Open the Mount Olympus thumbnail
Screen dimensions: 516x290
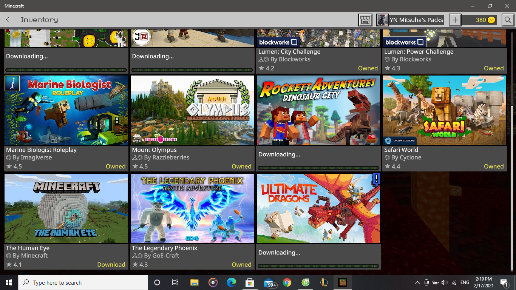pos(192,110)
